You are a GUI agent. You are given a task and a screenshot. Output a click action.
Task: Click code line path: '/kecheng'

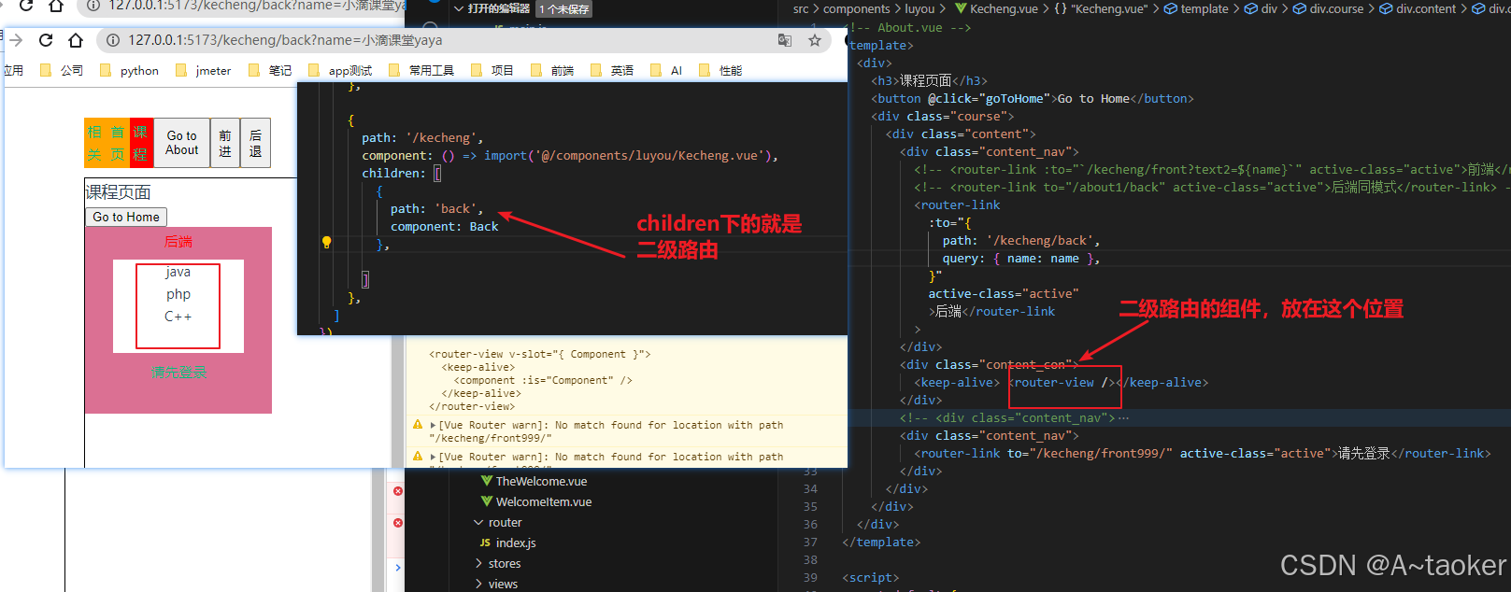pos(422,137)
